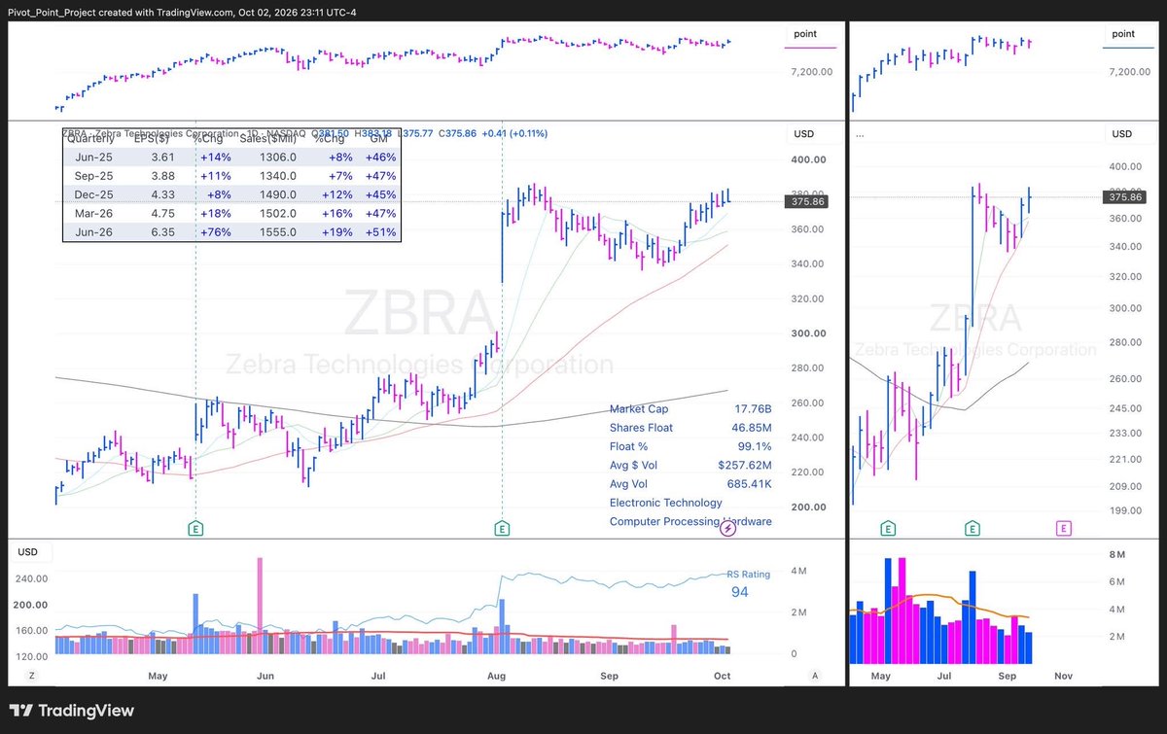Click the sales value 1555.0

point(277,232)
